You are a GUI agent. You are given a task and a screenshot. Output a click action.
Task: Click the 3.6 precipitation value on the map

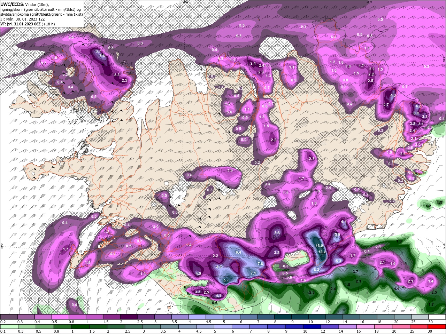click(x=277, y=233)
